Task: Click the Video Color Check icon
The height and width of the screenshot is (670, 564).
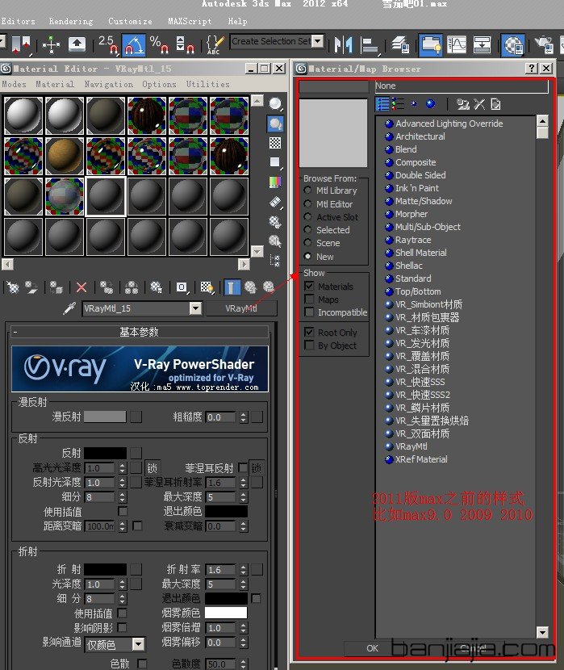Action: point(275,182)
